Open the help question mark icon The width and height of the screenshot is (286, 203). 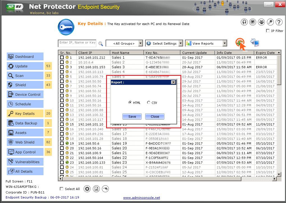[279, 22]
